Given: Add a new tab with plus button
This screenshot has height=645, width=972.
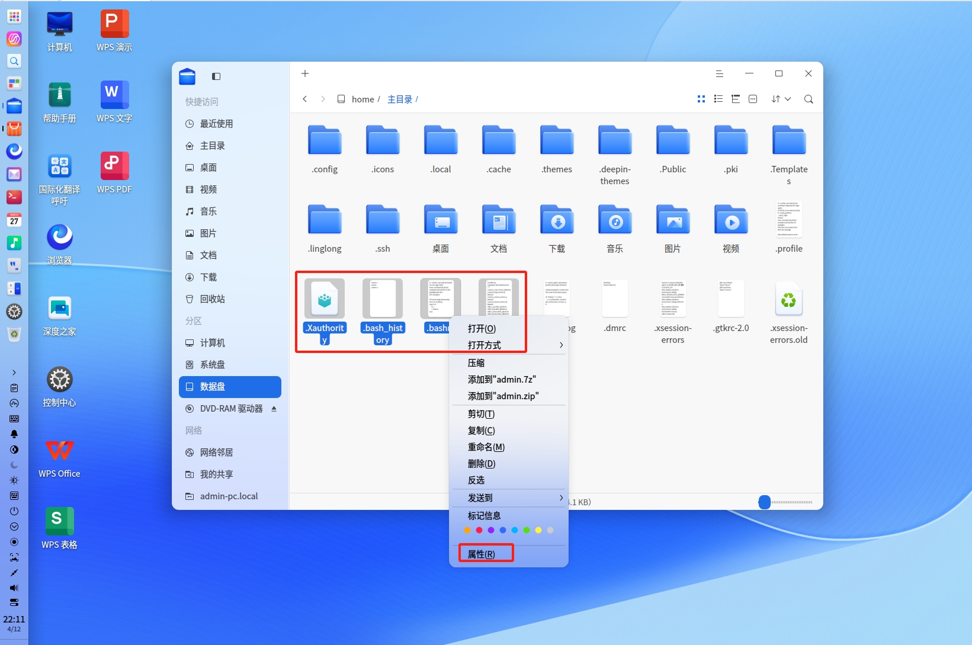Looking at the screenshot, I should [x=305, y=73].
